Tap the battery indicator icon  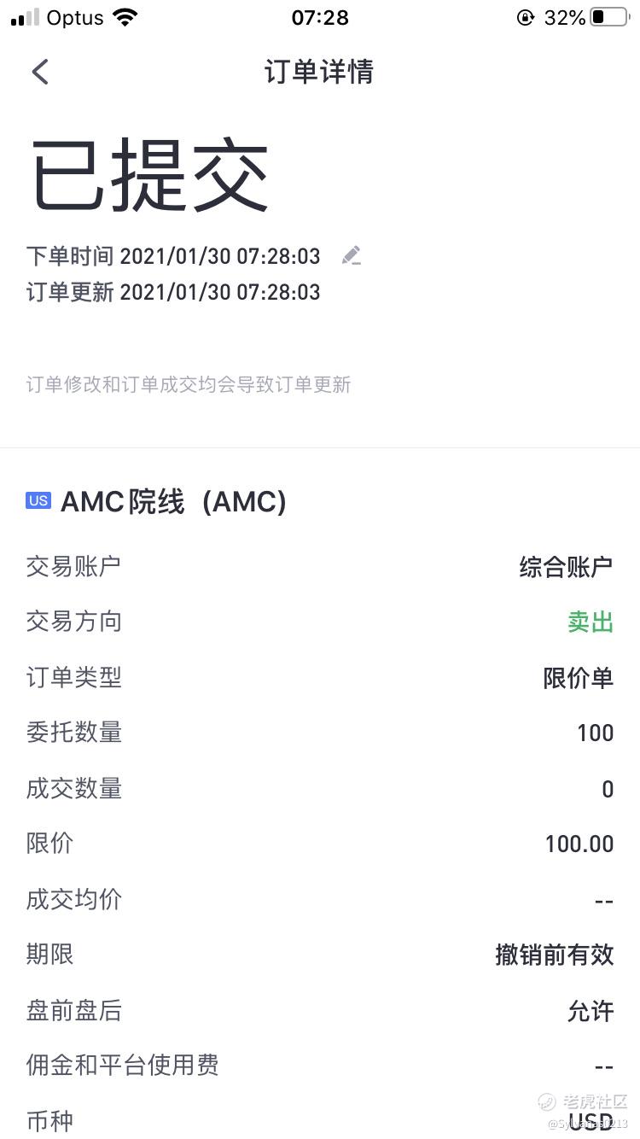(x=609, y=17)
